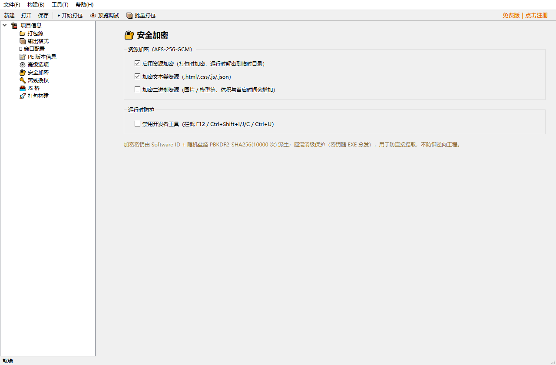Viewport: 556px width, 365px height.
Task: Click the 打开 toolbar button
Action: click(x=26, y=16)
